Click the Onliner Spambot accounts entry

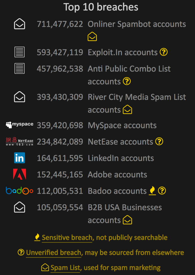137,24
